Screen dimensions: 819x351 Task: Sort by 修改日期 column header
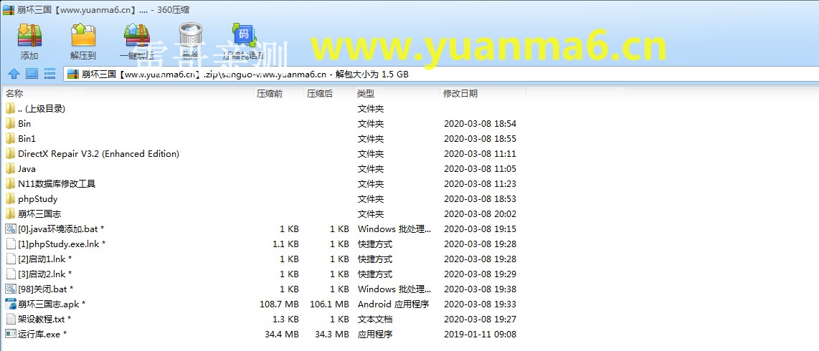tap(460, 94)
